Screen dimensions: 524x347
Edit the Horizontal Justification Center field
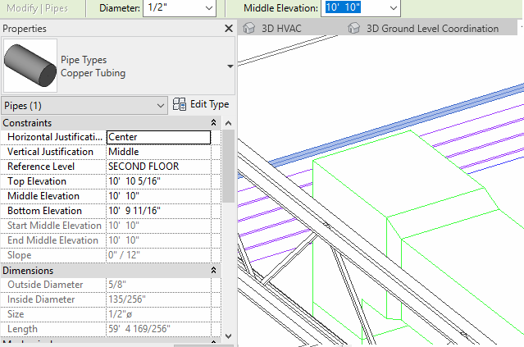(158, 137)
